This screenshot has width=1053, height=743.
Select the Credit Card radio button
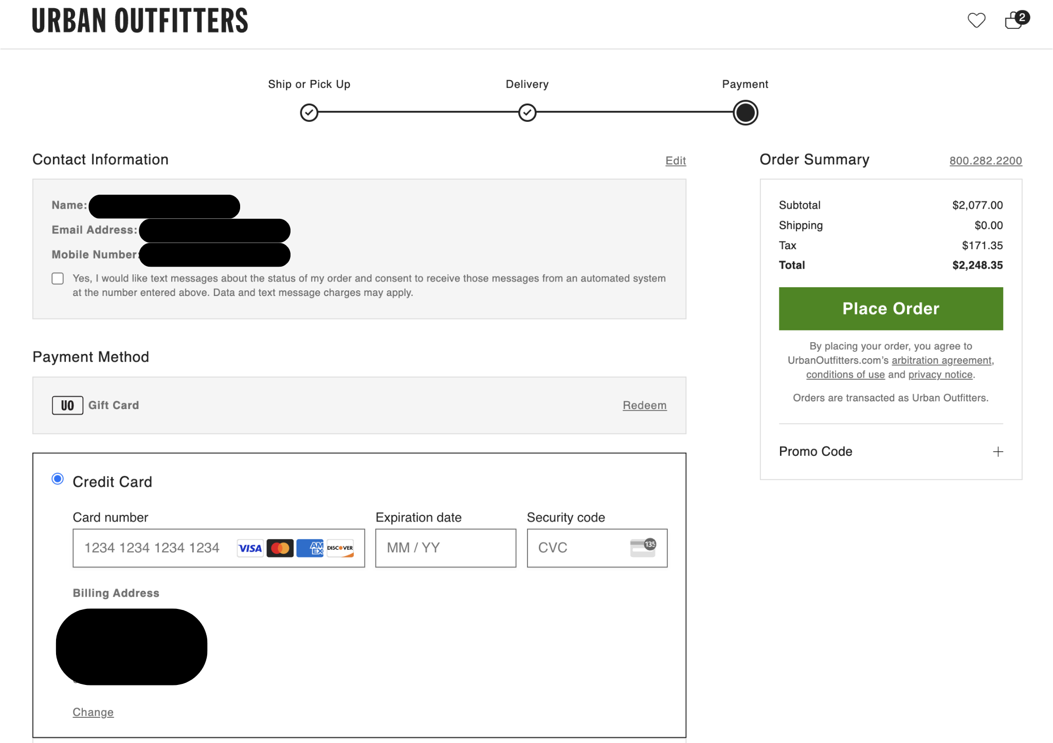pos(58,479)
